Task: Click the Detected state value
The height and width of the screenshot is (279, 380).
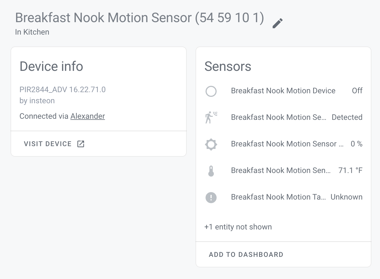Action: 347,117
